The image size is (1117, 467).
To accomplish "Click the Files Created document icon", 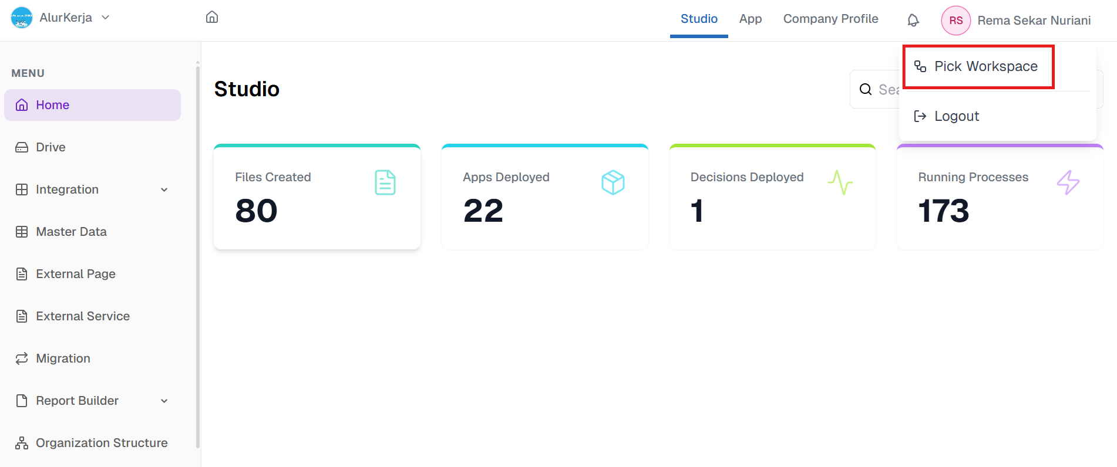I will click(x=385, y=182).
